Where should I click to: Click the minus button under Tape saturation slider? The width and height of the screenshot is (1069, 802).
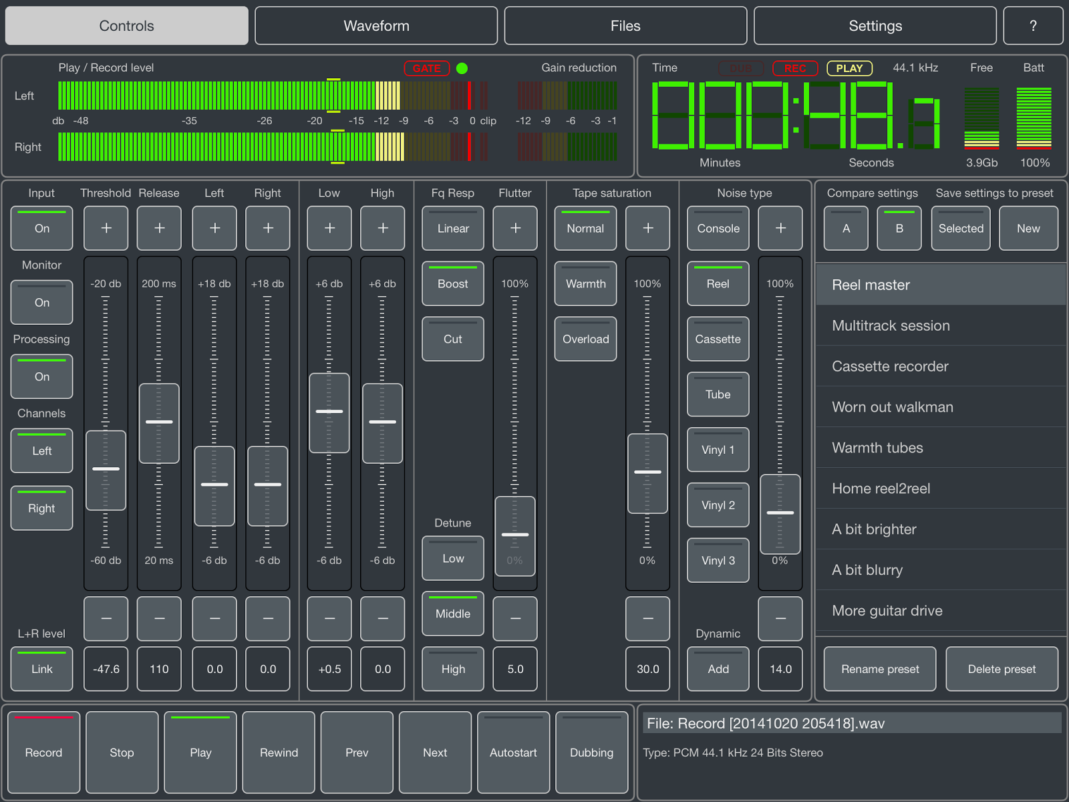click(x=647, y=618)
